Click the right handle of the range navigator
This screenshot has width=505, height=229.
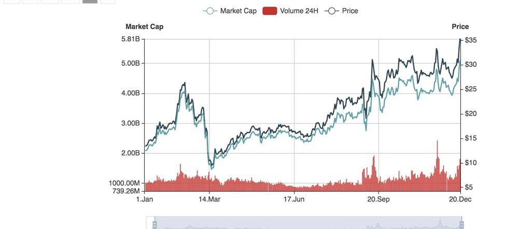[x=461, y=224]
